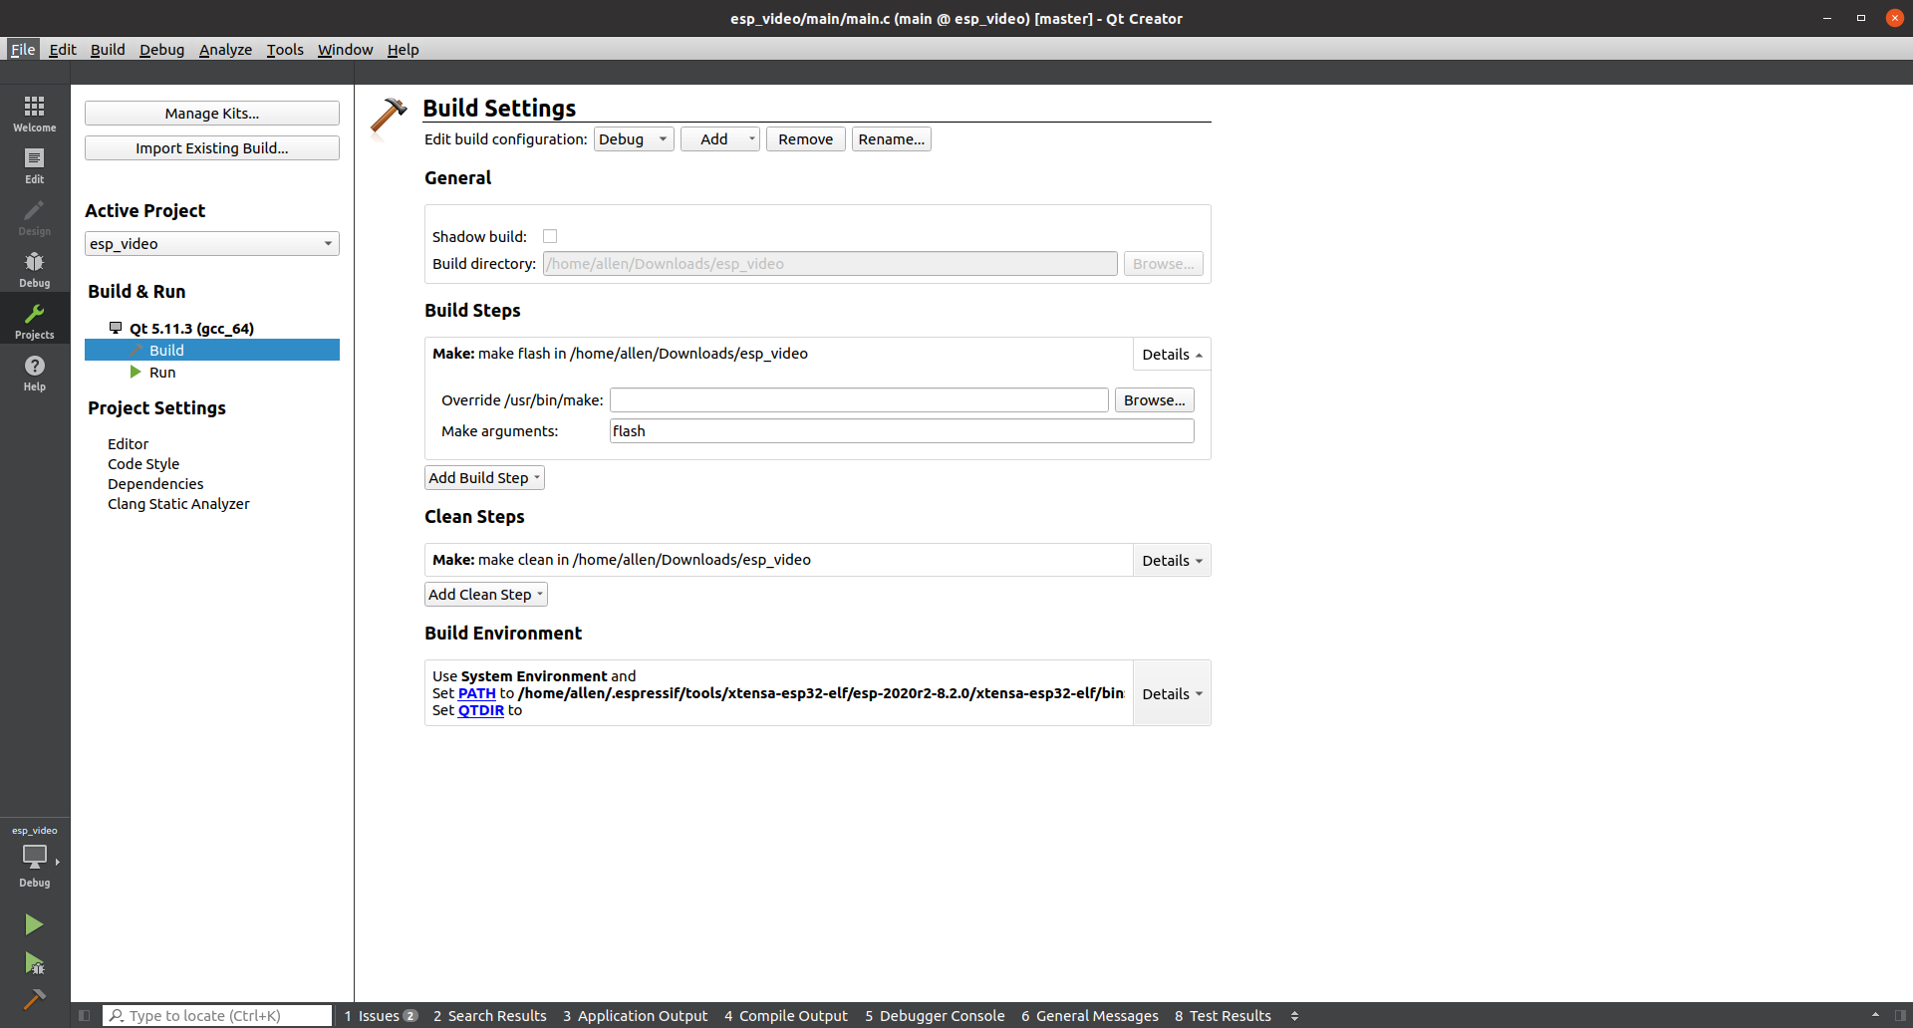The width and height of the screenshot is (1913, 1028).
Task: Open General Messages pane
Action: [1089, 1015]
